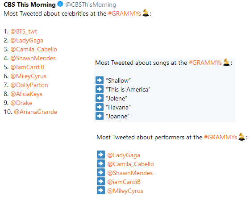Click the arrow icon beside "This is America"
Screen dimensions: 250x201
(x=100, y=89)
